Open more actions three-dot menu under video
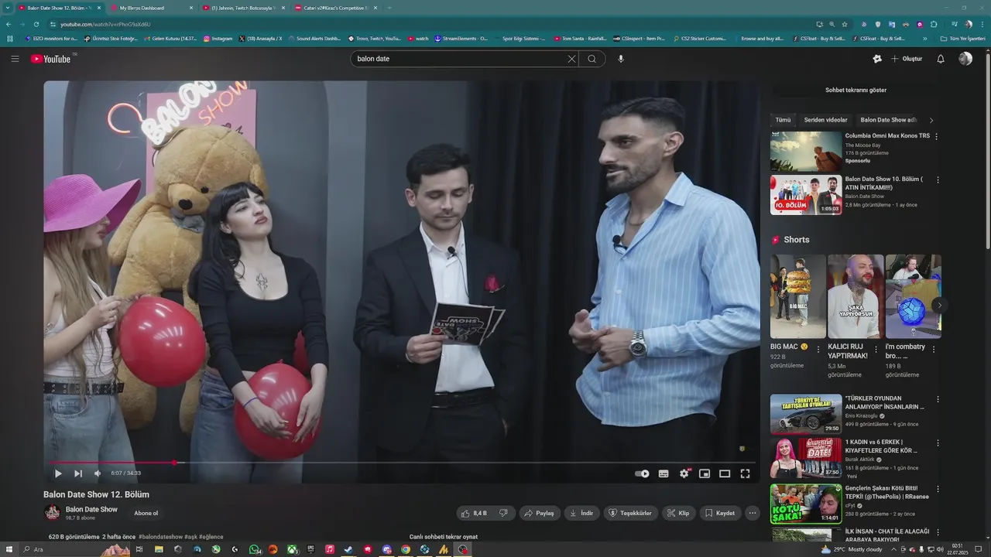Image resolution: width=991 pixels, height=557 pixels. click(x=752, y=513)
